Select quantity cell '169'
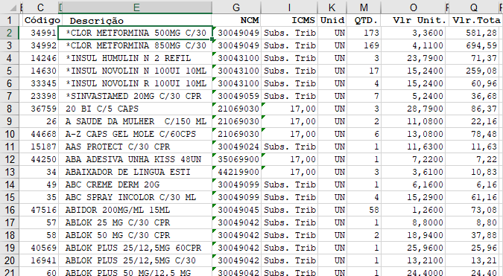The width and height of the screenshot is (503, 276). (x=364, y=46)
